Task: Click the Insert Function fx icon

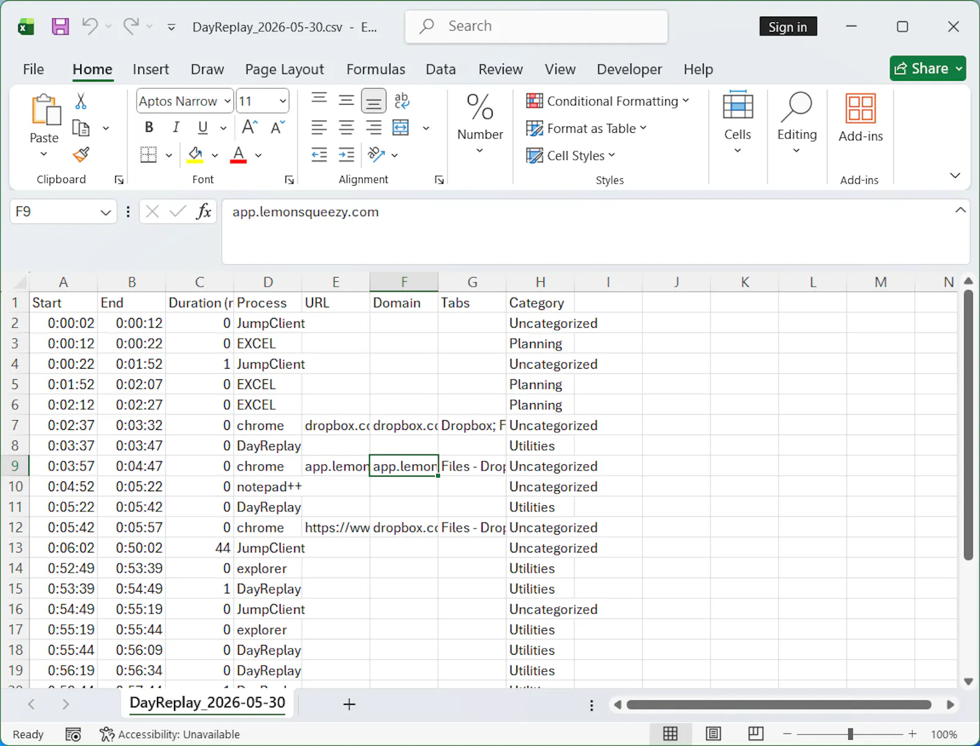Action: tap(204, 212)
